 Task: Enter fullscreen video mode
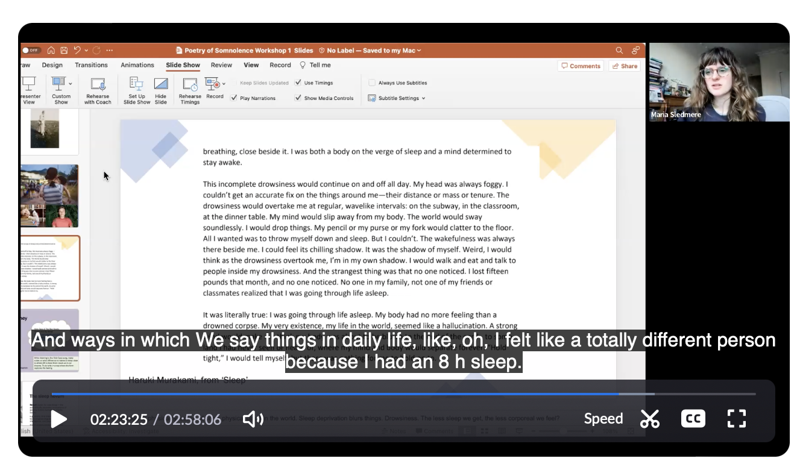point(736,419)
